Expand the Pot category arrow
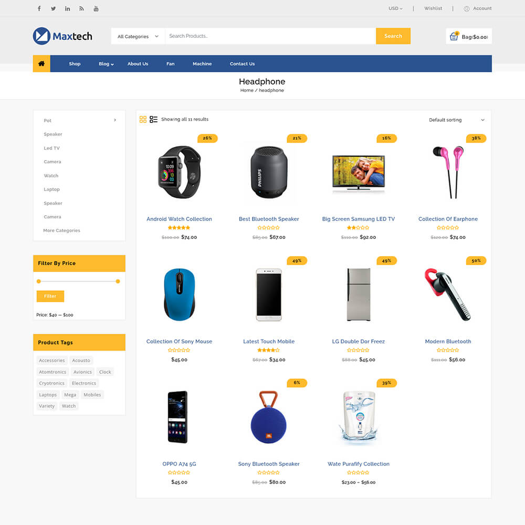The image size is (525, 525). click(x=115, y=120)
